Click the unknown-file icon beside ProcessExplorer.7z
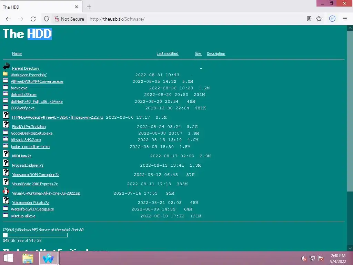Viewport: 353px width, 265px height. 6,163
